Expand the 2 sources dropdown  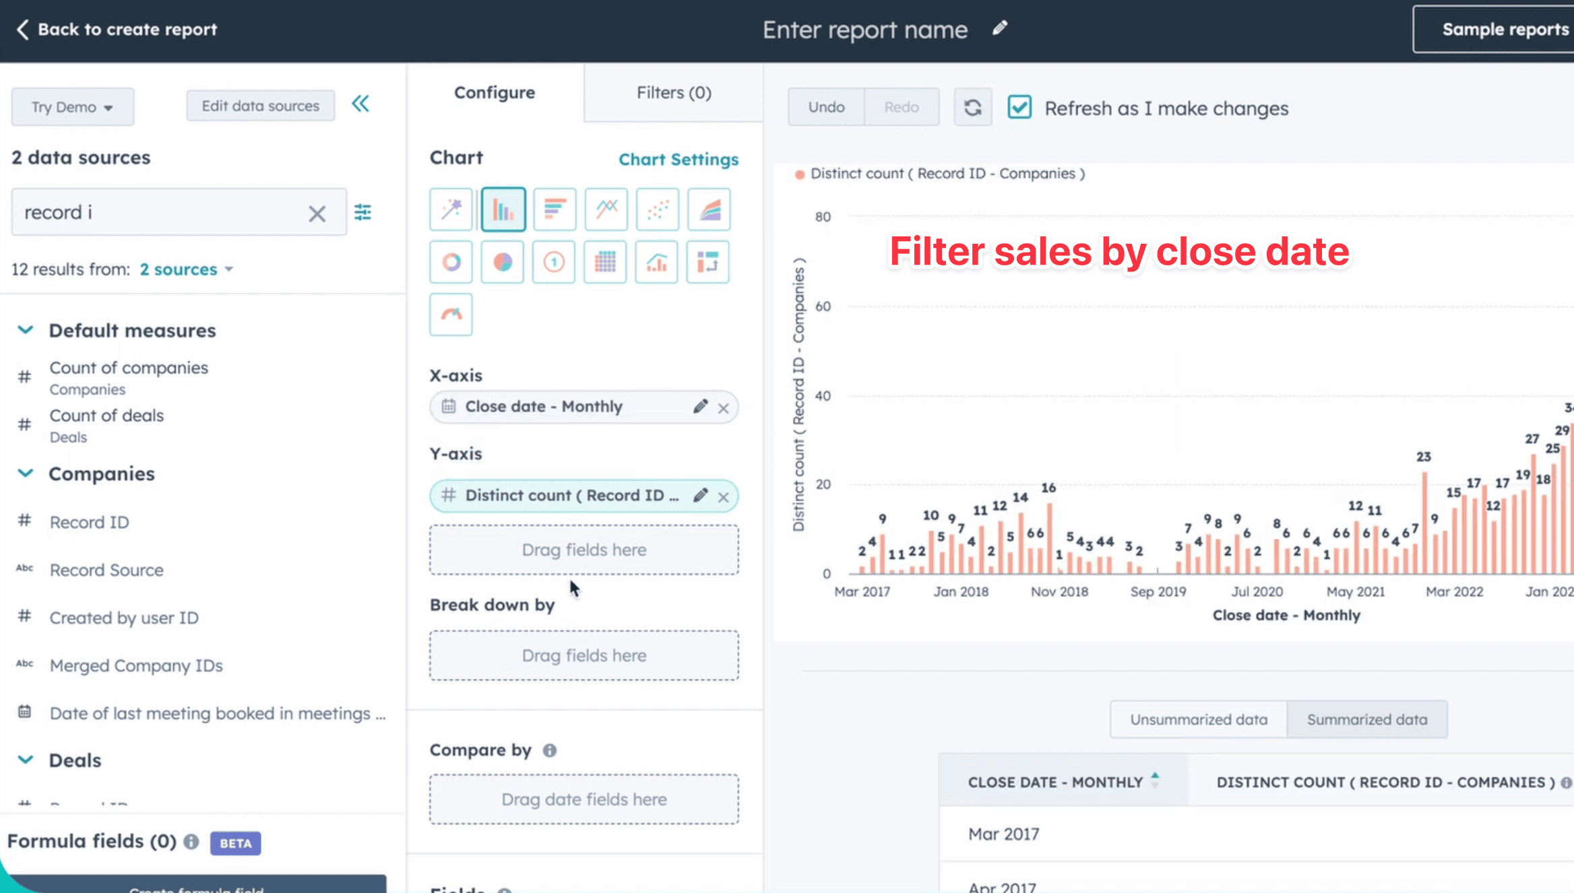pyautogui.click(x=187, y=269)
